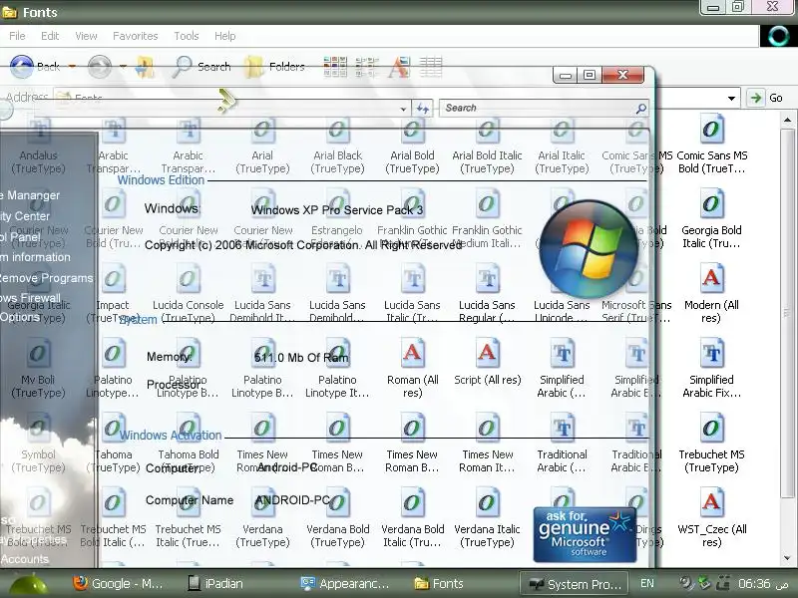Open the Help menu

pos(225,36)
